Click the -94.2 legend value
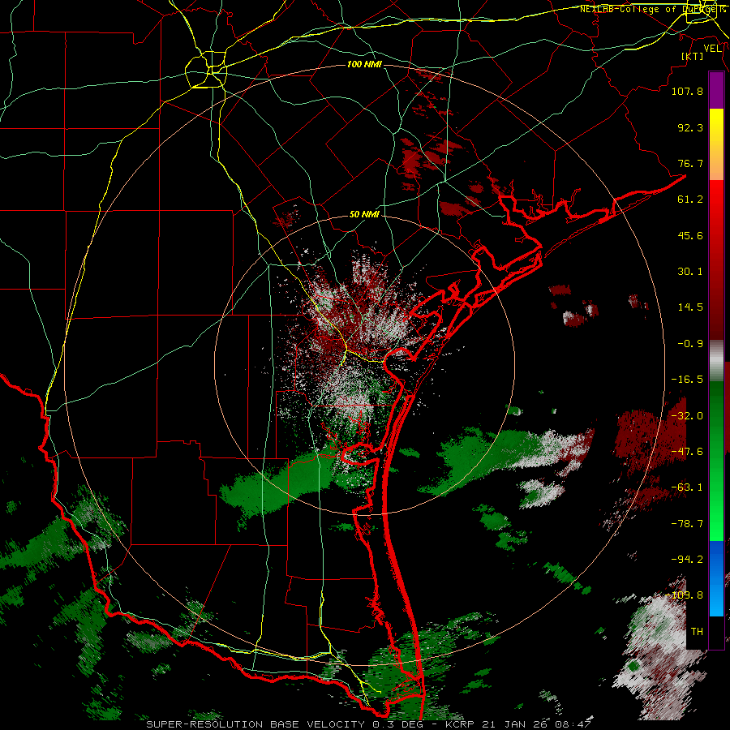 tap(687, 560)
